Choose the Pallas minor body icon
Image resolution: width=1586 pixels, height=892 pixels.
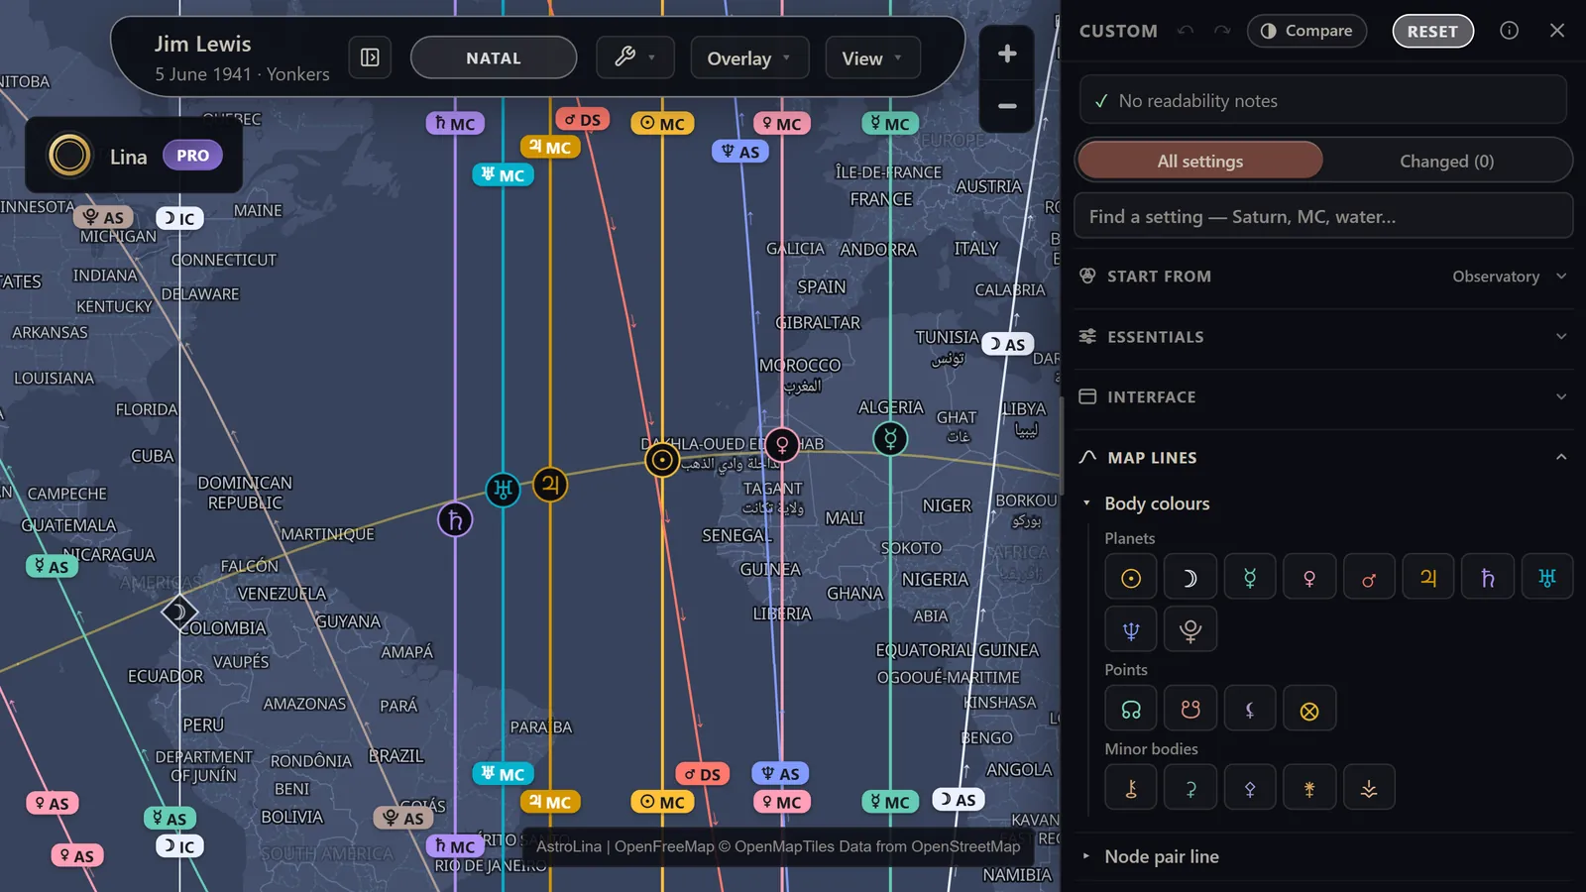(1250, 788)
